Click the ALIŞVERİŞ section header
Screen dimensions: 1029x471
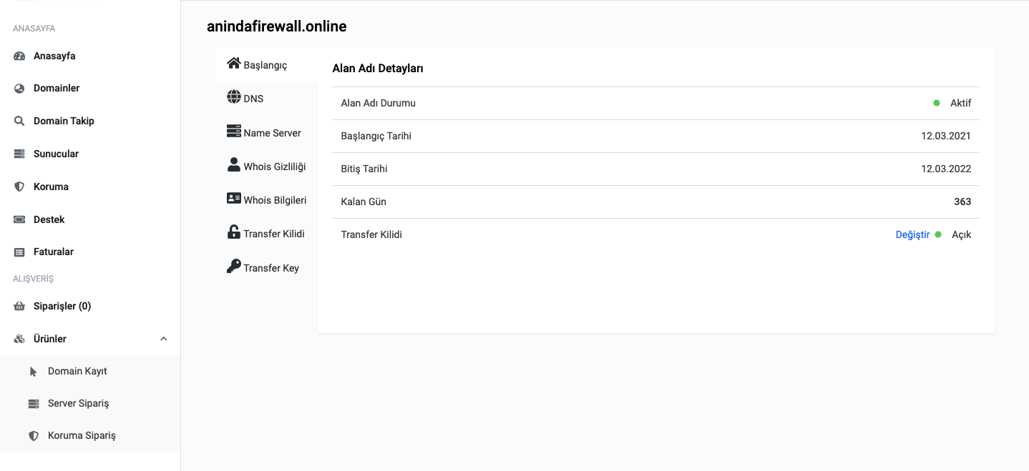pos(34,279)
